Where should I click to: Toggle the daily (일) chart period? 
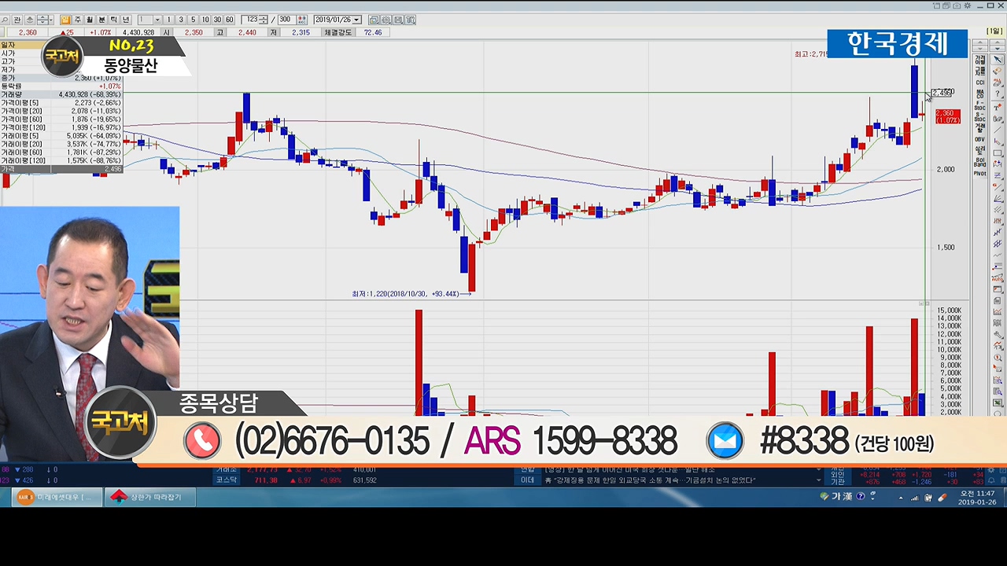[65, 20]
